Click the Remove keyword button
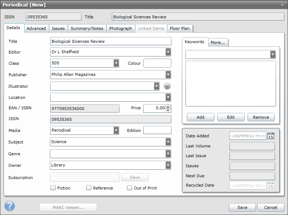Screen dimensions: 288x215 pyautogui.click(x=261, y=117)
